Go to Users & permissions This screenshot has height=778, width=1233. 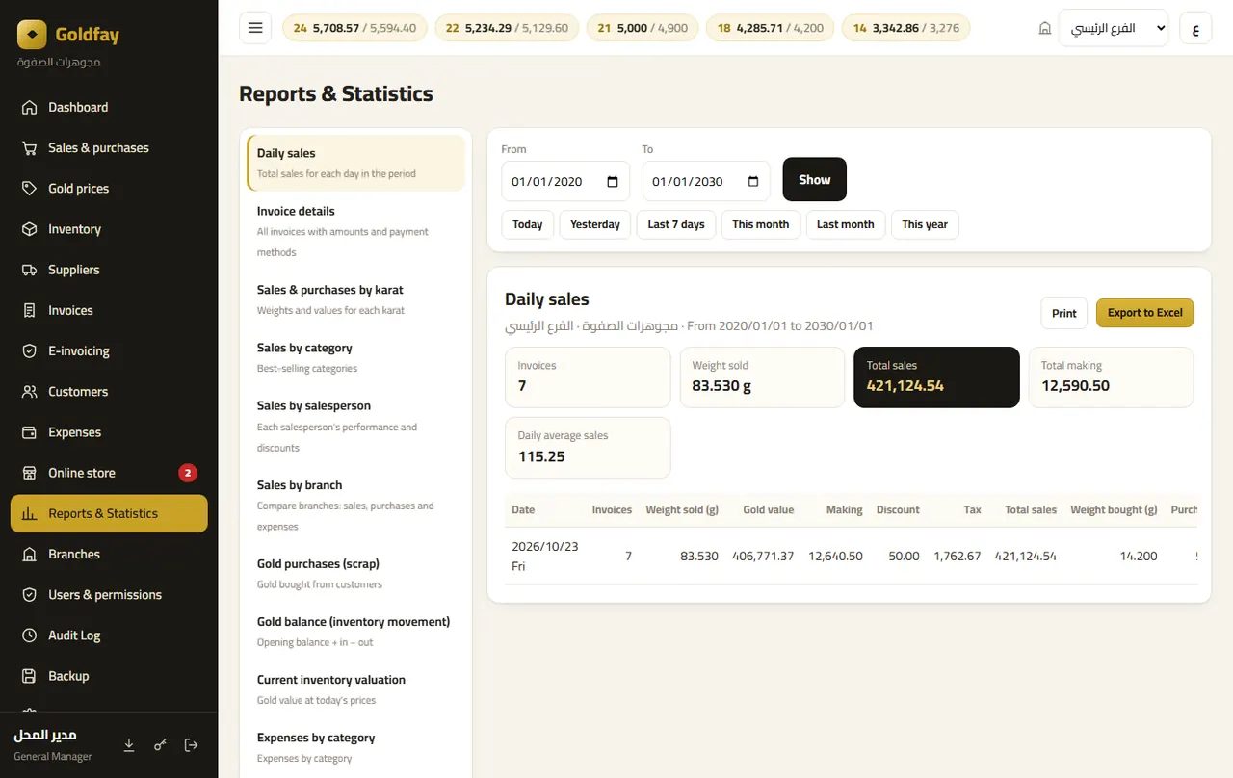(109, 594)
